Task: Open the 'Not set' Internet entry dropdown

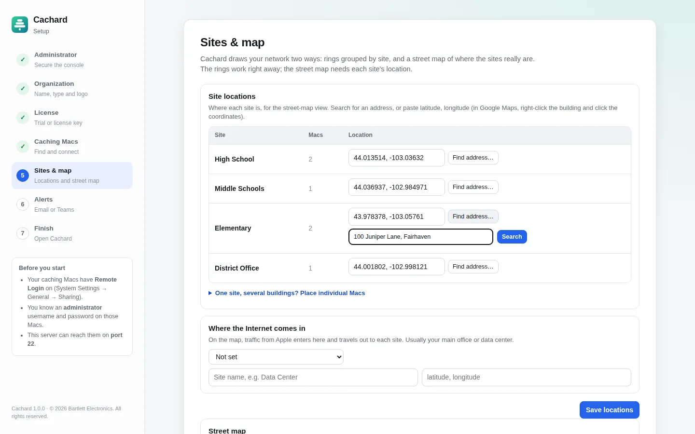Action: [x=276, y=357]
